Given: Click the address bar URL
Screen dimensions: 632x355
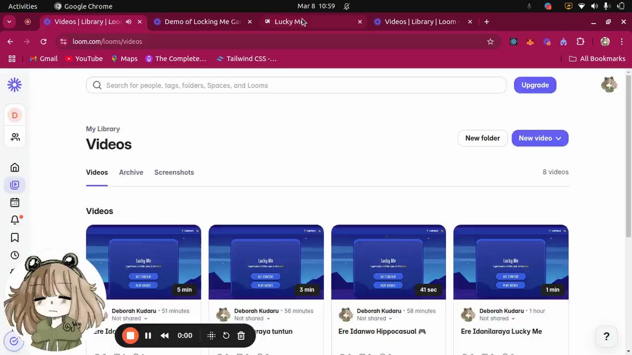Looking at the screenshot, I should click(107, 42).
